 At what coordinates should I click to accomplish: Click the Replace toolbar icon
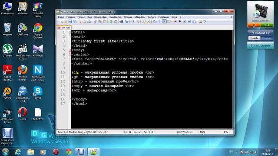(x=126, y=21)
